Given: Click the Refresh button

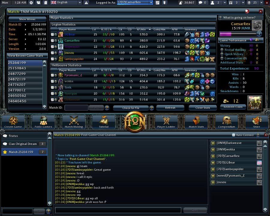Looking at the screenshot, I should (x=170, y=108).
